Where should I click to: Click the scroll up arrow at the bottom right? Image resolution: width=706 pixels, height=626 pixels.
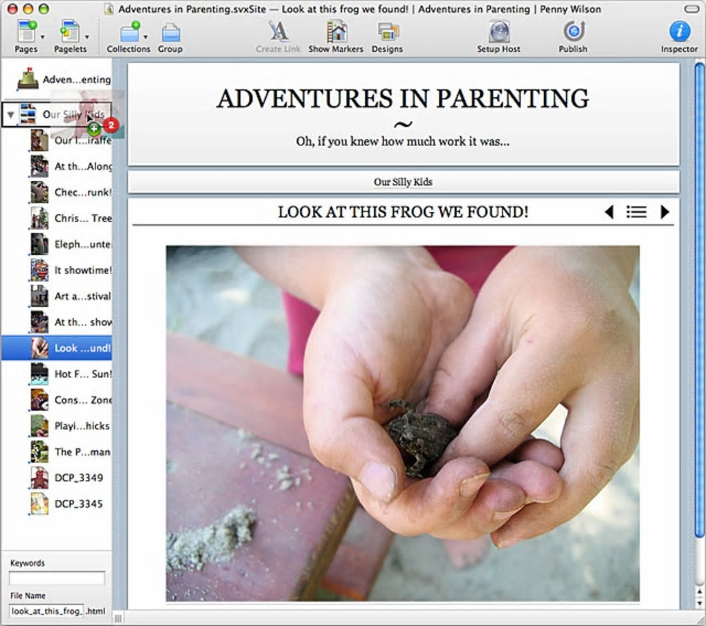699,592
